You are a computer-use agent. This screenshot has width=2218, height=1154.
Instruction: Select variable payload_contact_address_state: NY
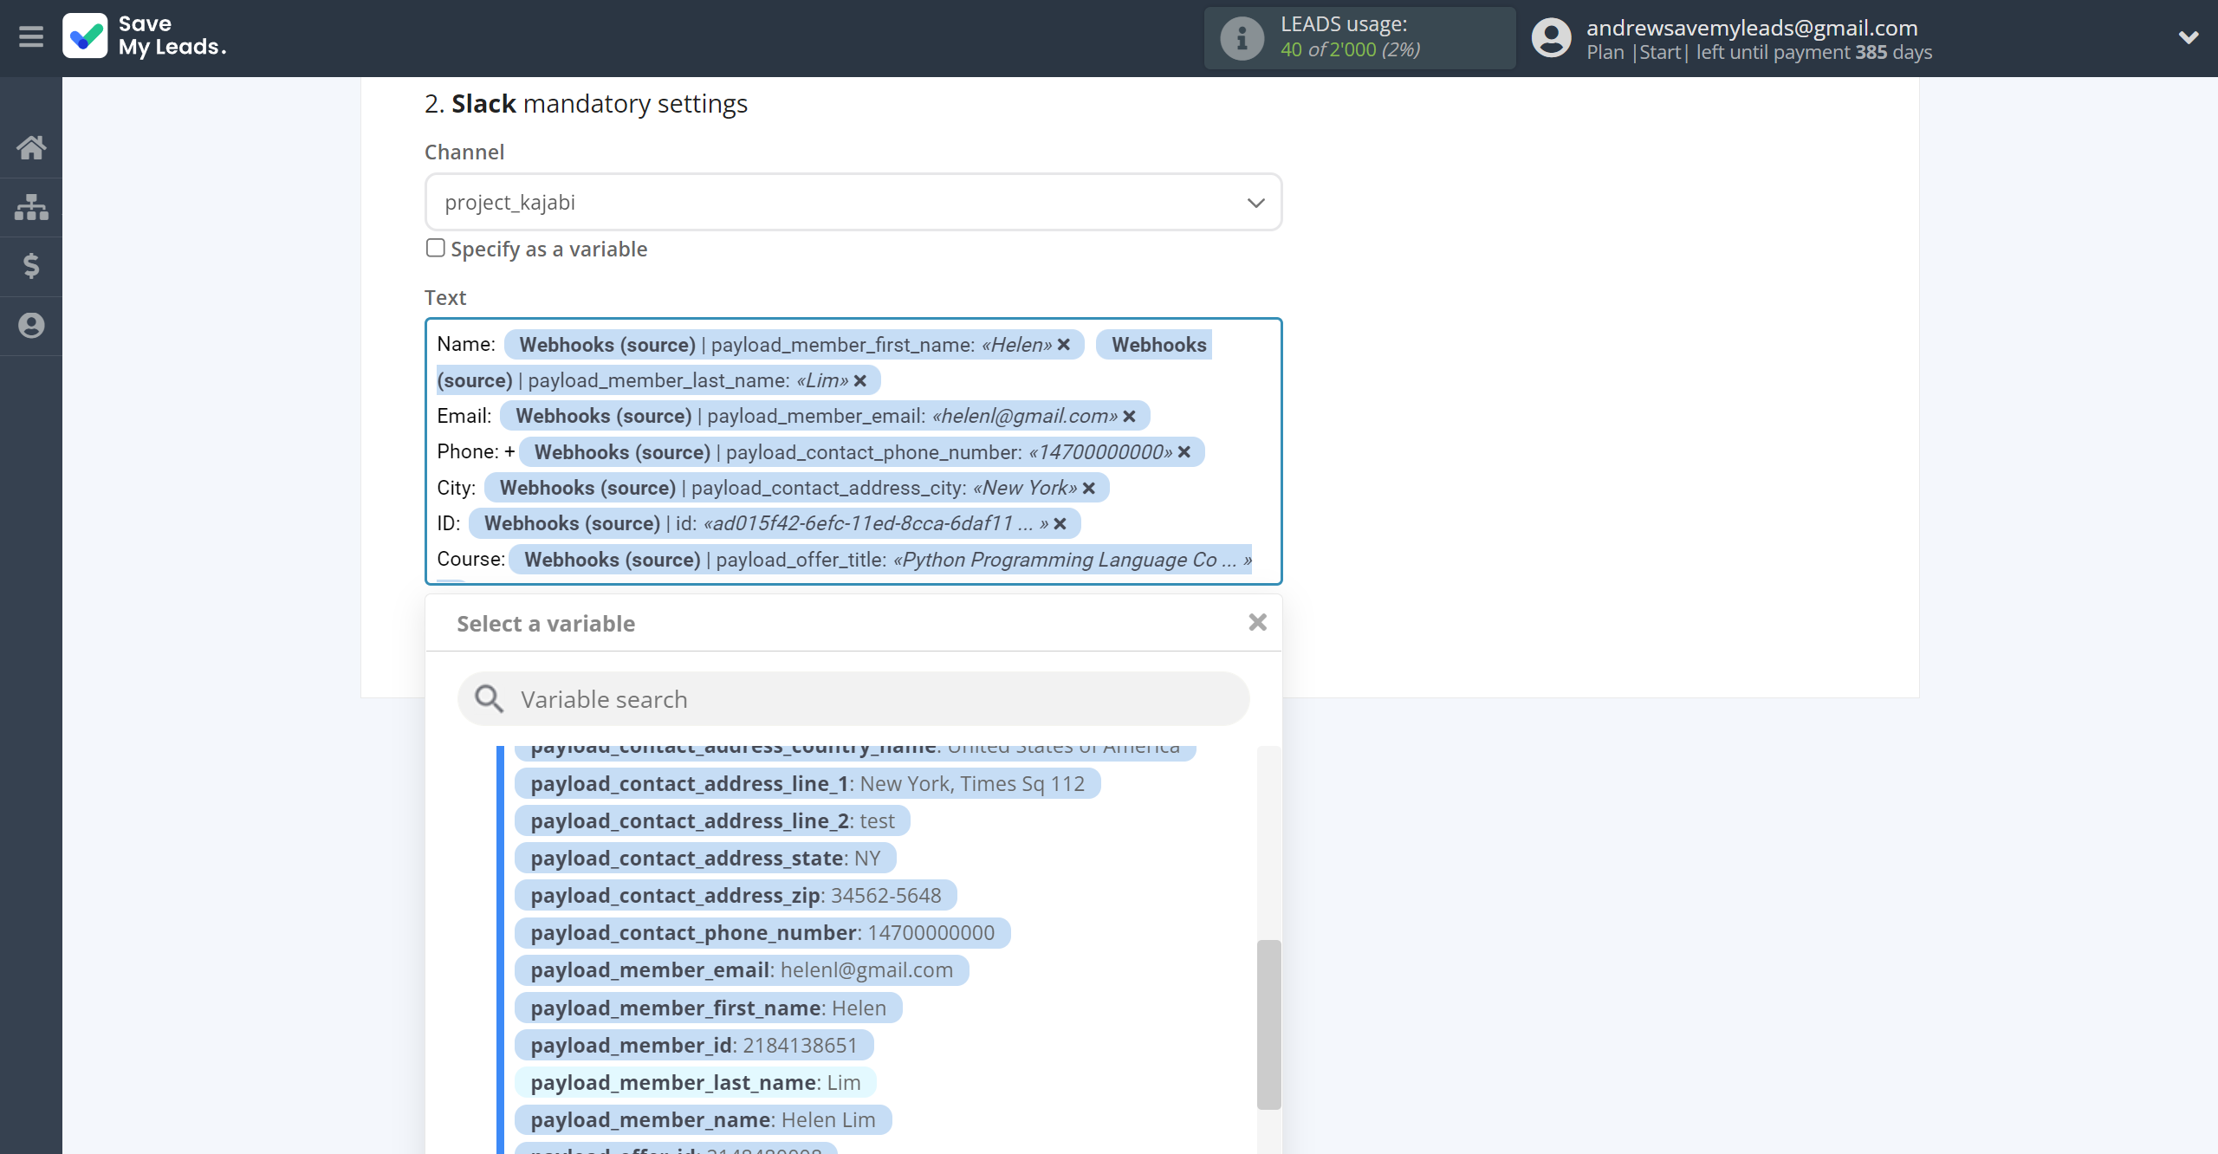[705, 858]
